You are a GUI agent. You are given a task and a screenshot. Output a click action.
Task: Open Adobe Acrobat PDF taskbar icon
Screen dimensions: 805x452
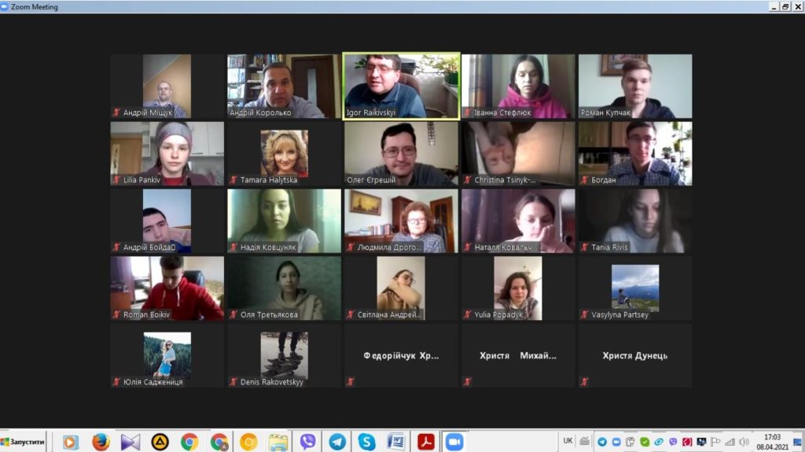(426, 442)
